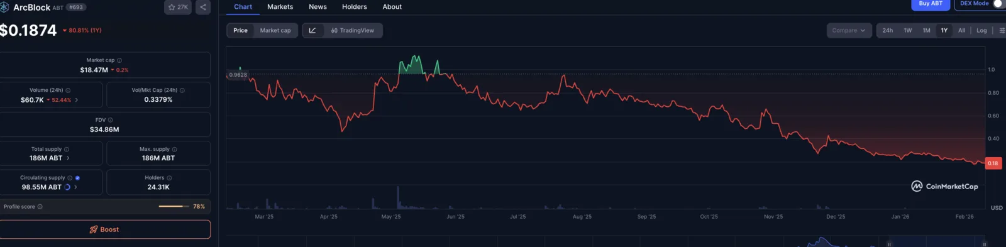Screen dimensions: 1006x247
Task: Select the 24h time range
Action: 887,30
